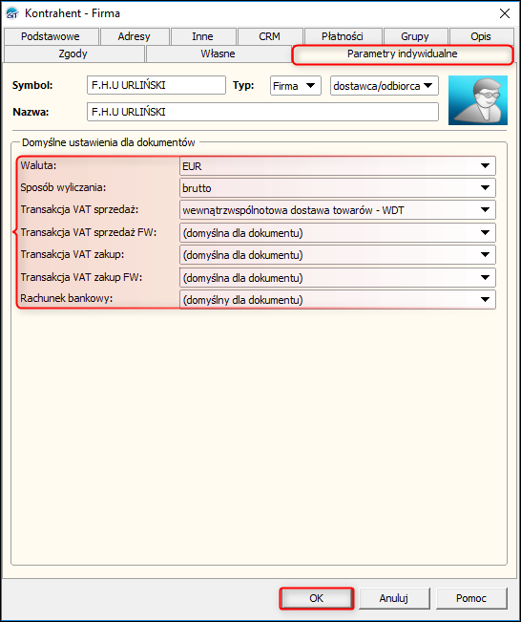Click the Rachunek bankowy: label
Viewport: 521px width, 622px height.
coord(67,298)
